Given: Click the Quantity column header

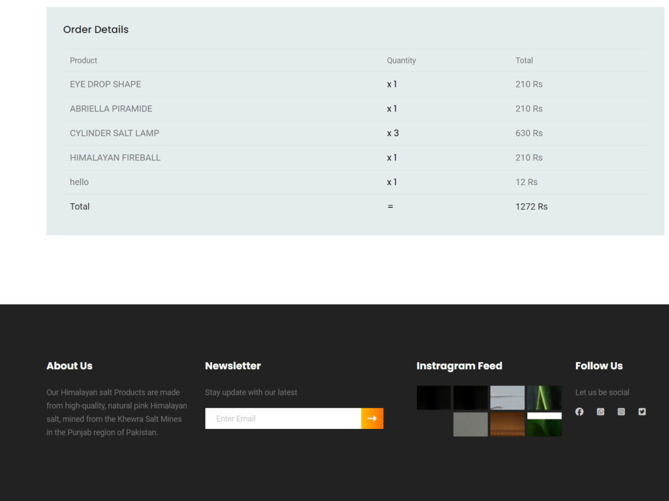Looking at the screenshot, I should [401, 61].
